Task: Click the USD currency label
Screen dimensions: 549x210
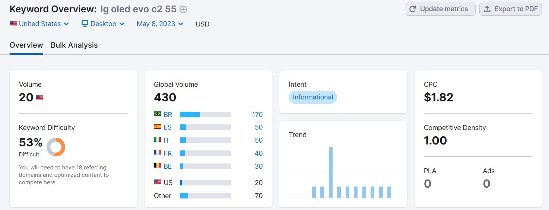Action: click(203, 24)
